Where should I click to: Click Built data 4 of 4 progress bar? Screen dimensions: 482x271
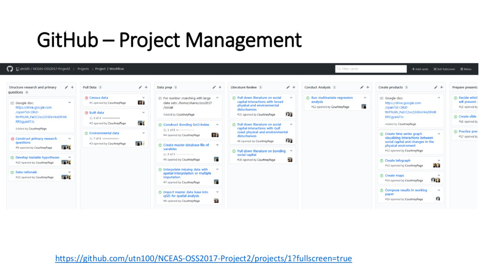pyautogui.click(x=111, y=118)
